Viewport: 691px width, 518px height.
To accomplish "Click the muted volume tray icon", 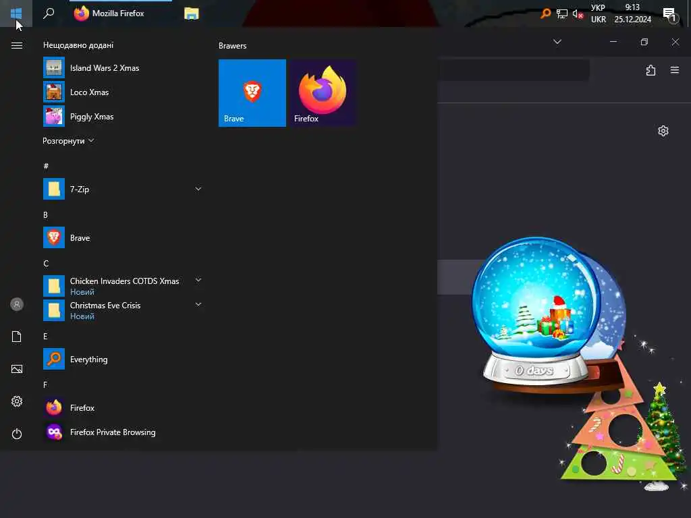I will pyautogui.click(x=578, y=14).
